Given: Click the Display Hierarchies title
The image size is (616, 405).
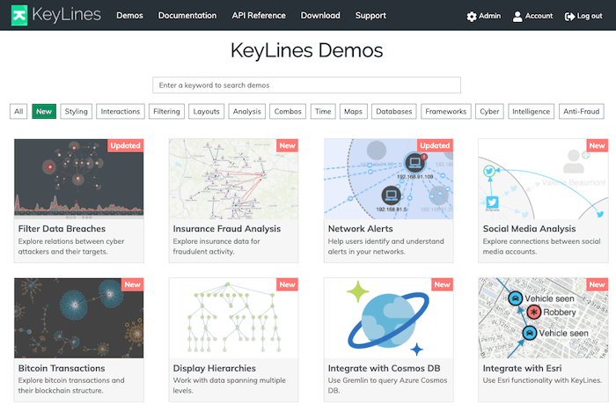Looking at the screenshot, I should pos(214,368).
